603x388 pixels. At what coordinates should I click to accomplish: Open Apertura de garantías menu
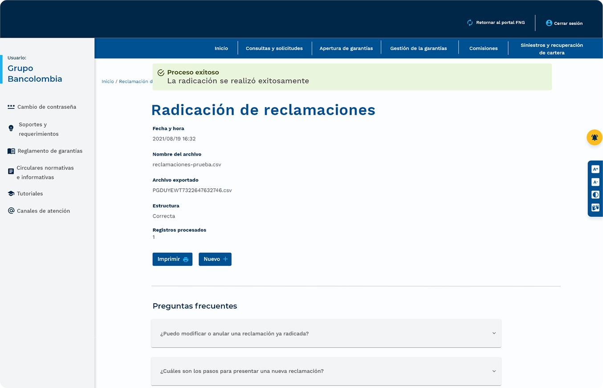[x=346, y=48]
